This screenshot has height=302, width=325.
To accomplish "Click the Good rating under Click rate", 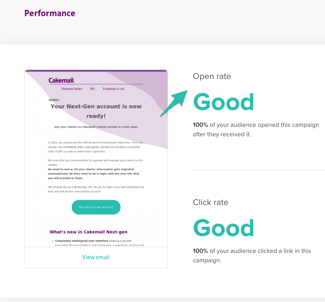I will 223,228.
